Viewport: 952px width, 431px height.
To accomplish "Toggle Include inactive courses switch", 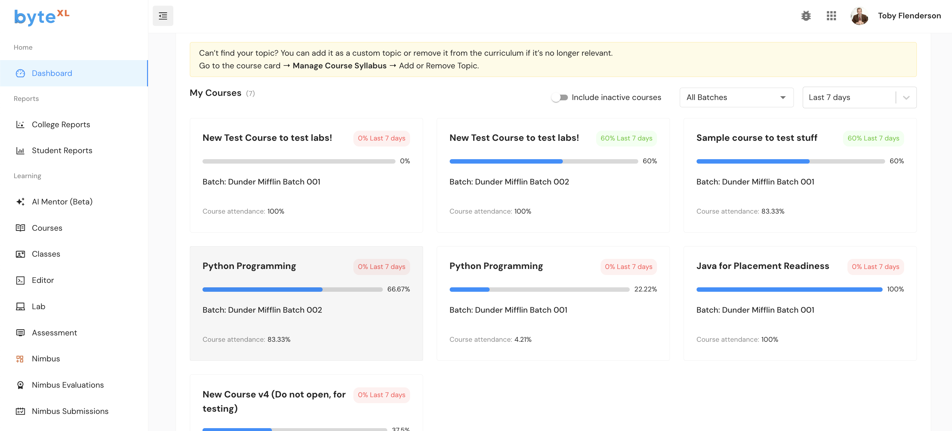I will pos(560,97).
